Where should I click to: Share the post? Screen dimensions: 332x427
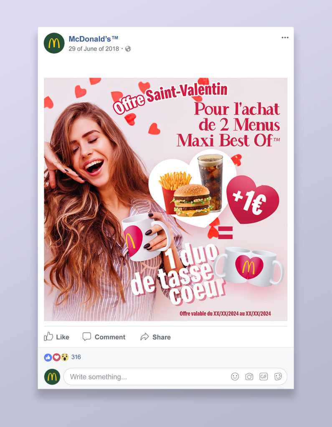[x=155, y=337]
